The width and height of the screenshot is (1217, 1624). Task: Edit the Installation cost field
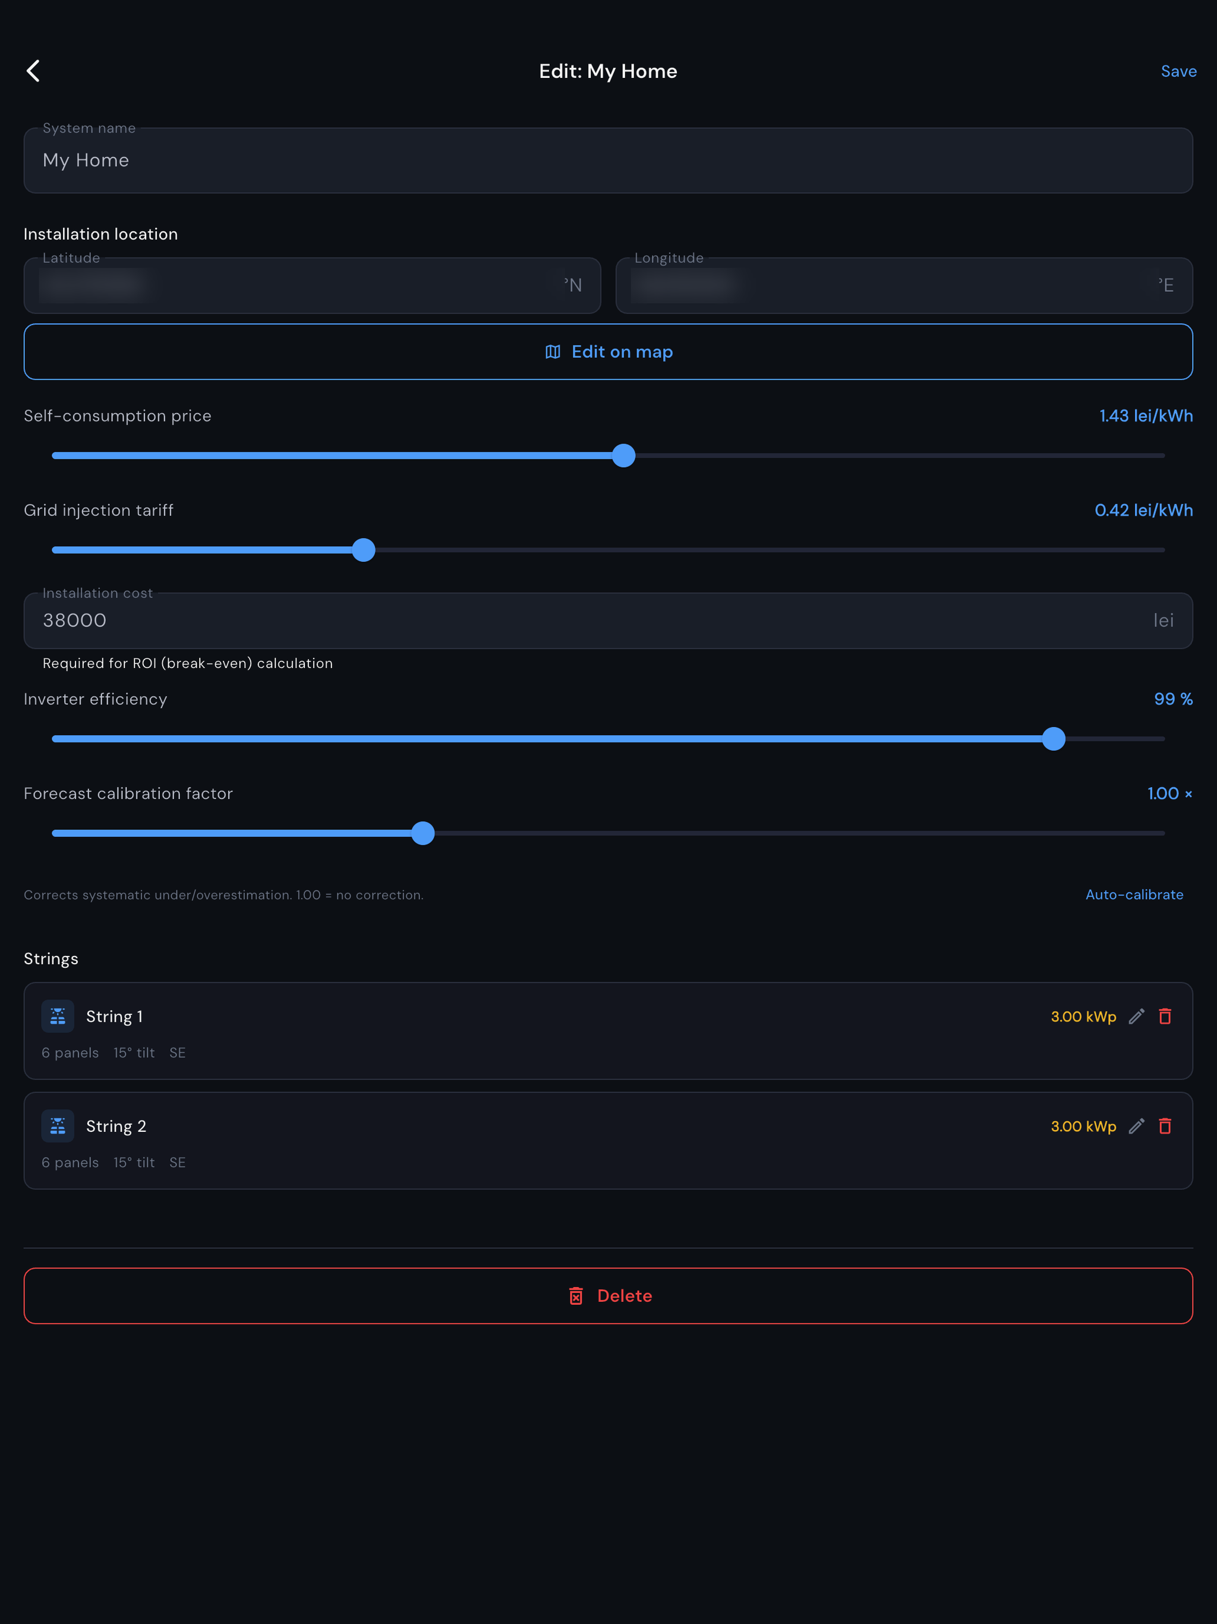tap(608, 621)
